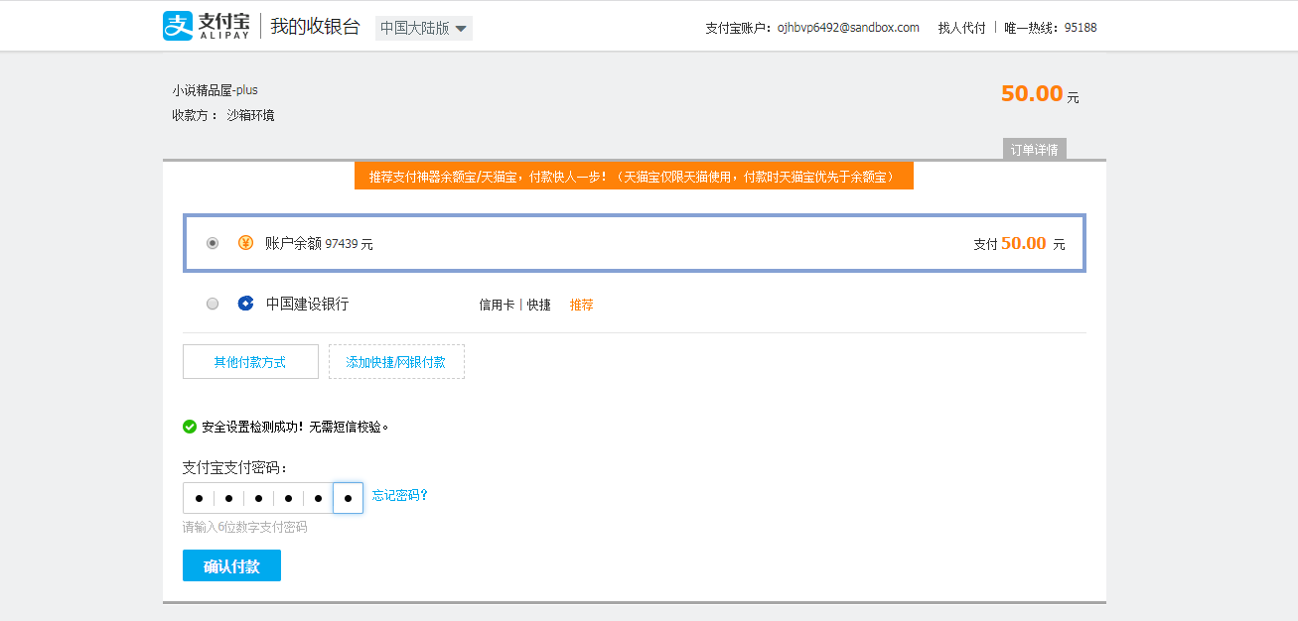Open the 中国大陆版 region dropdown
This screenshot has height=621, width=1298.
423,28
